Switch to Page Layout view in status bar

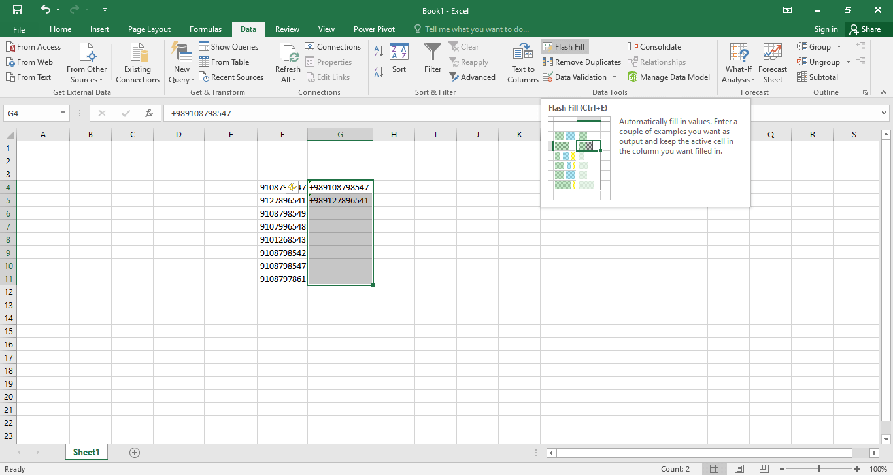(739, 469)
